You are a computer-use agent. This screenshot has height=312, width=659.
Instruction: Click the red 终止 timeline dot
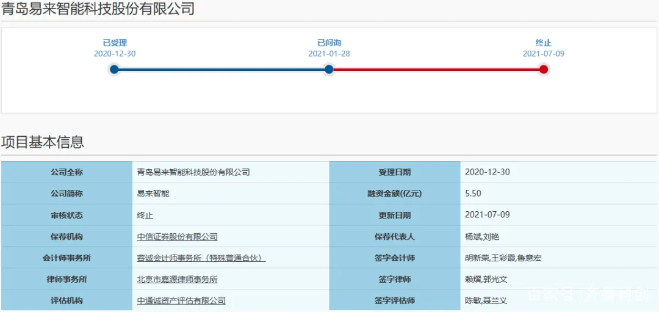click(544, 69)
